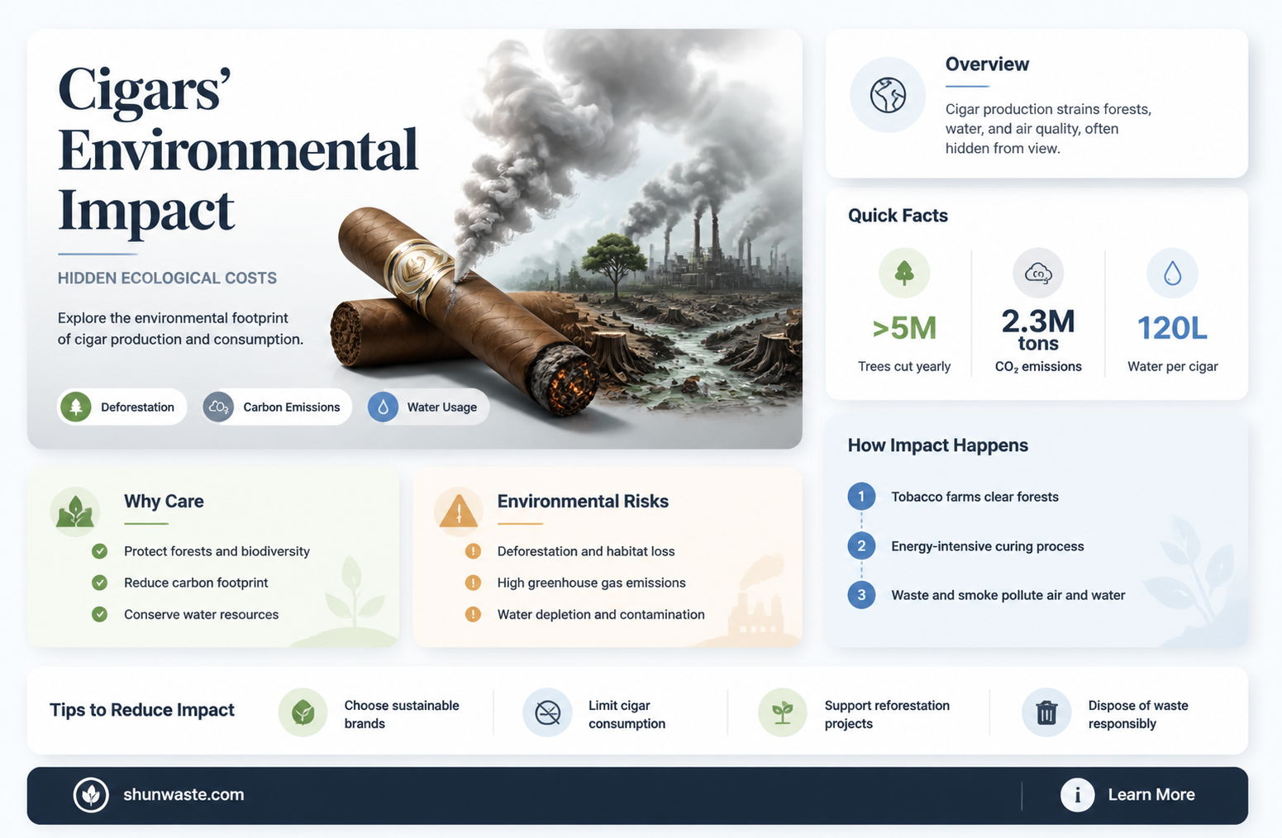
Task: Click Tobacco farms clear forests text
Action: coord(975,497)
